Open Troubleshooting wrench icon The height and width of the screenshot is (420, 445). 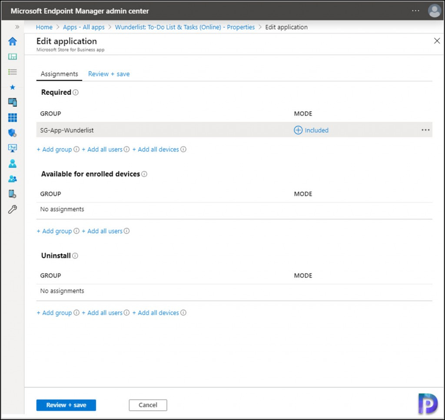[x=13, y=209]
